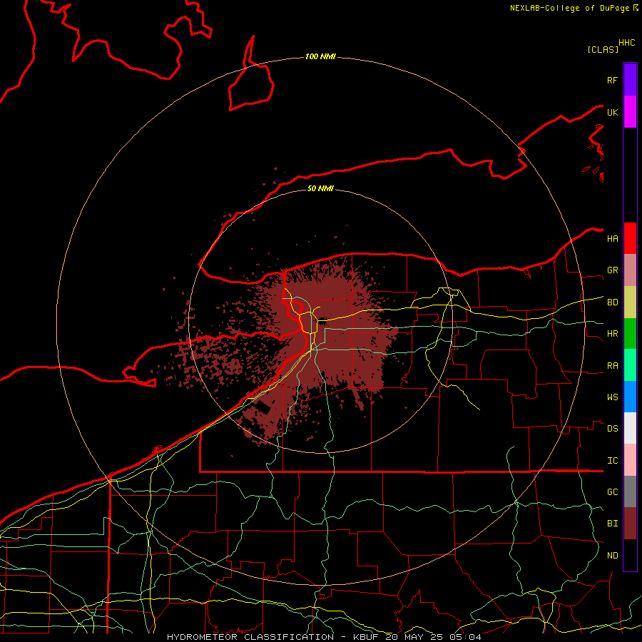The width and height of the screenshot is (642, 642).
Task: Click the 100 NMI range ring label
Action: (x=320, y=56)
